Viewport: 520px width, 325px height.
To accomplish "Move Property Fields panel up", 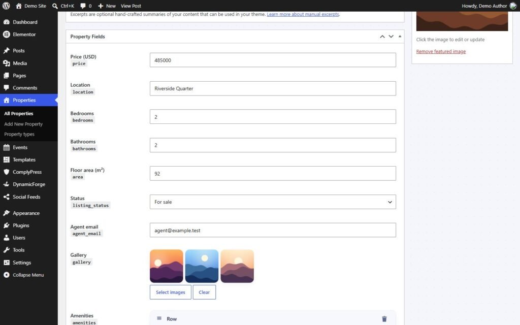I will coord(382,37).
